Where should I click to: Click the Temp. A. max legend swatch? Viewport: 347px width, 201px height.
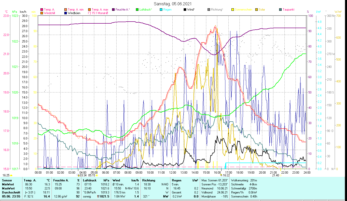[89, 10]
